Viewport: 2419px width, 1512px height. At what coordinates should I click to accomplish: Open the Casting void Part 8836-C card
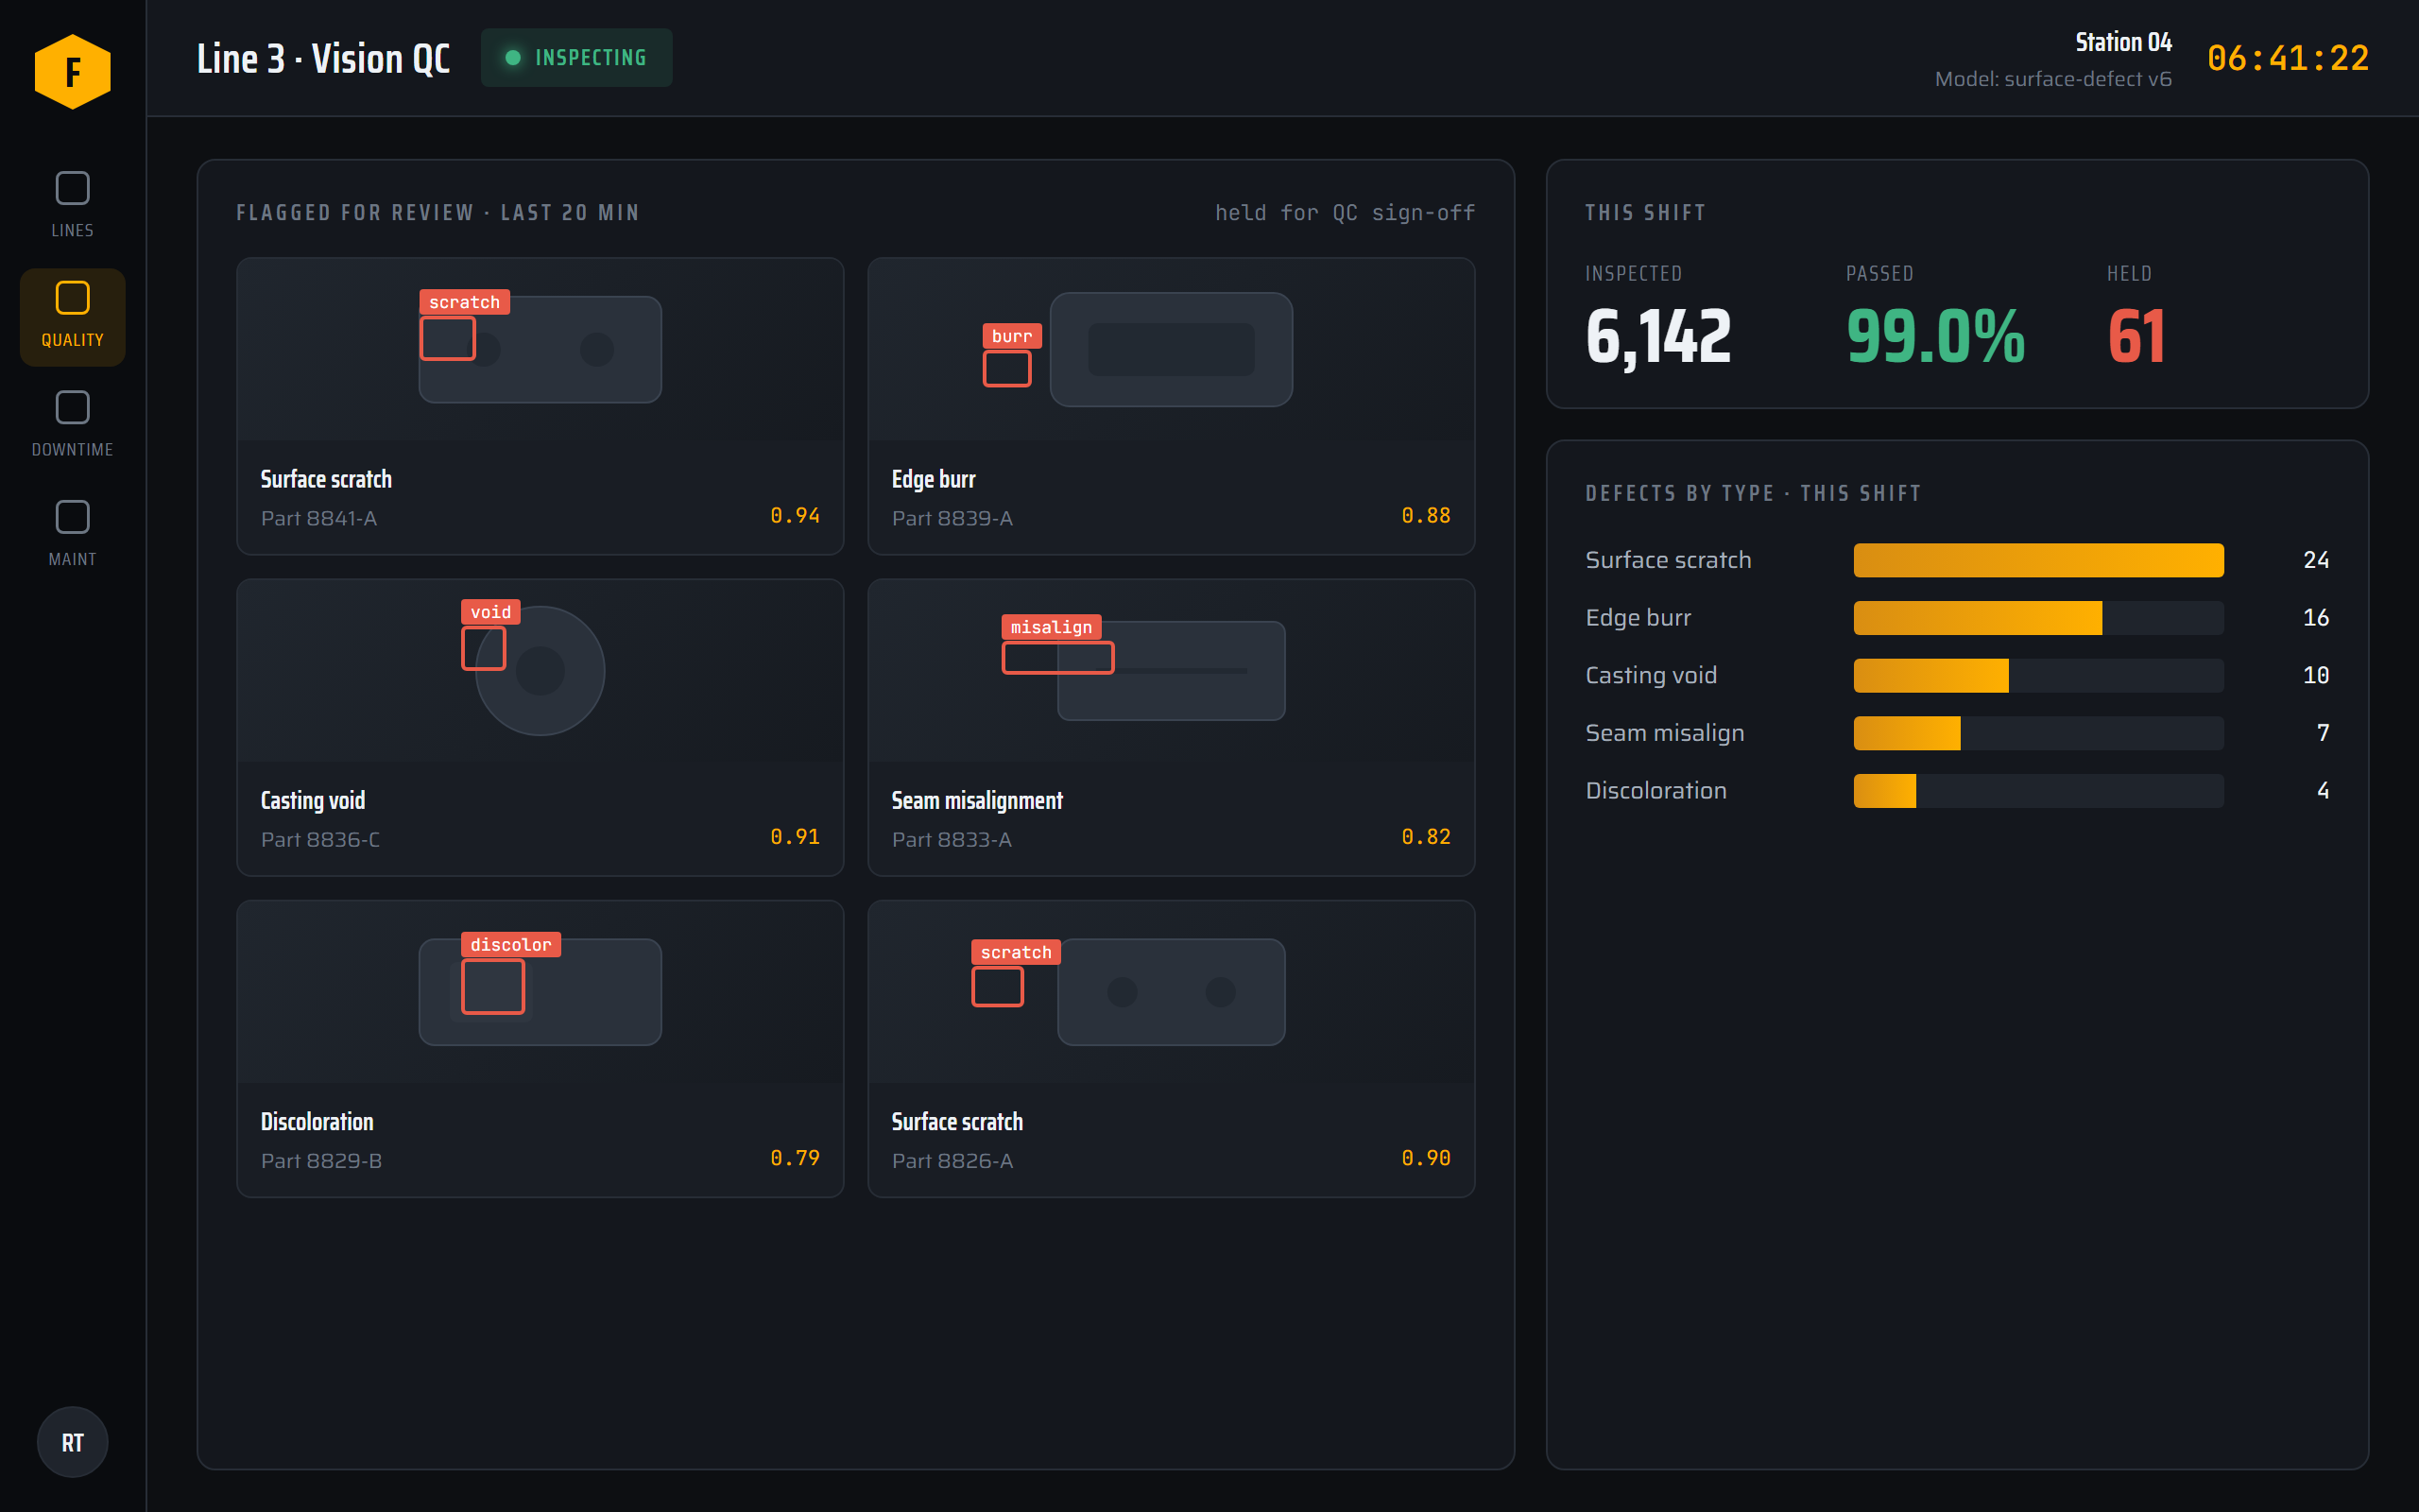tap(540, 727)
